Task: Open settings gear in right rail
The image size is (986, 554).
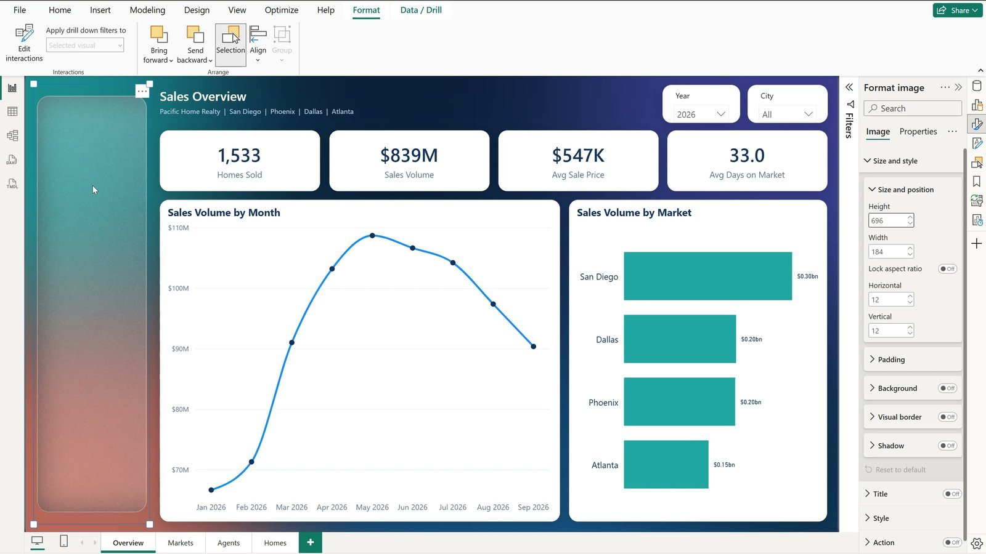Action: coord(977,544)
